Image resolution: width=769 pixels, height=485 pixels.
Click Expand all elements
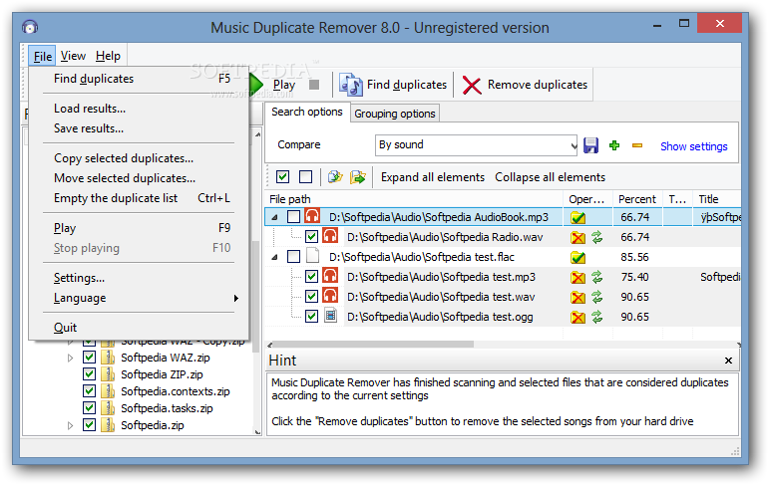click(433, 177)
